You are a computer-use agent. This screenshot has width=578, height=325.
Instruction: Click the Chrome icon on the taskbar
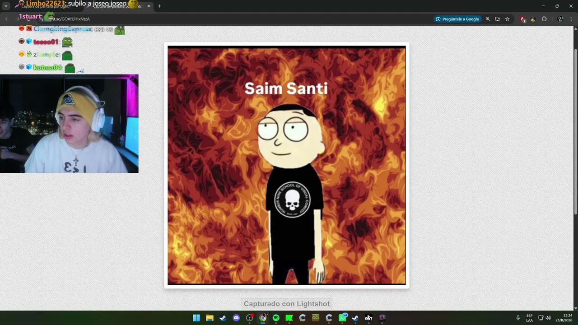263,318
